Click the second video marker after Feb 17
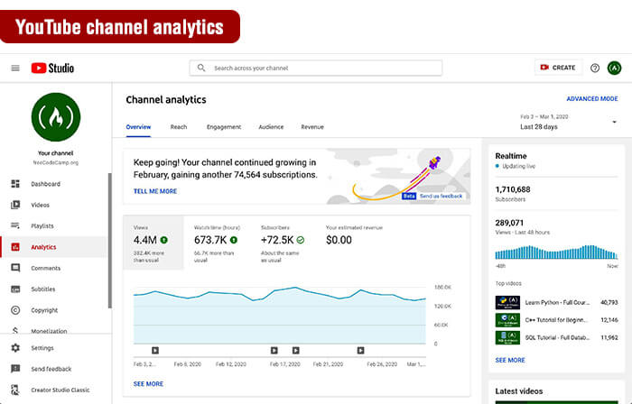 (296, 351)
